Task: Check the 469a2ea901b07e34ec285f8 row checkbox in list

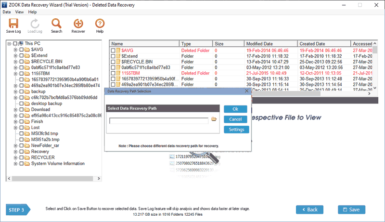Action: click(x=113, y=84)
